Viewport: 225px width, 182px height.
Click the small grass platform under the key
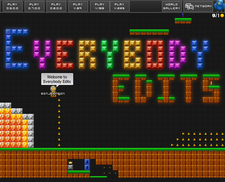coord(183,21)
